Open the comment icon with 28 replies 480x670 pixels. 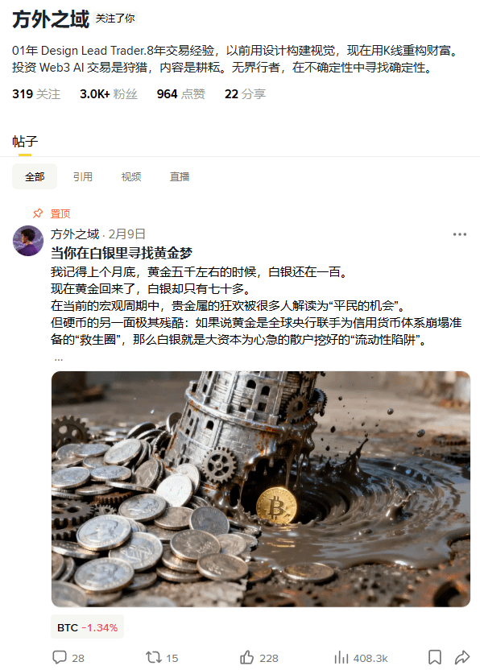pyautogui.click(x=60, y=657)
